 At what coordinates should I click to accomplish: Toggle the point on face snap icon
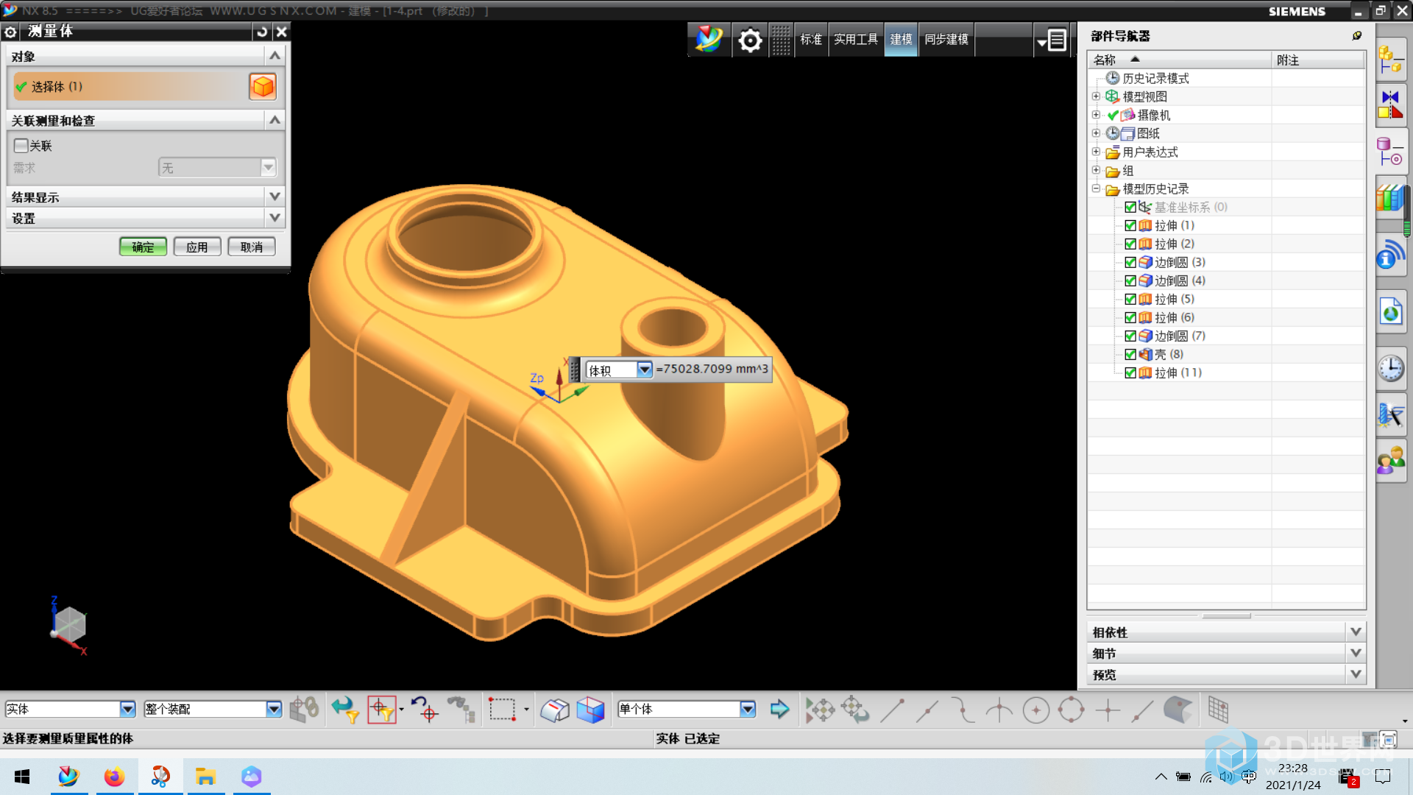pos(1177,710)
